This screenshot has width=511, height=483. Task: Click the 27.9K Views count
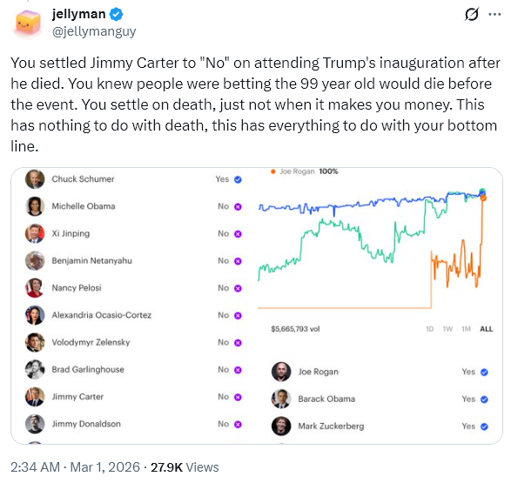(185, 467)
